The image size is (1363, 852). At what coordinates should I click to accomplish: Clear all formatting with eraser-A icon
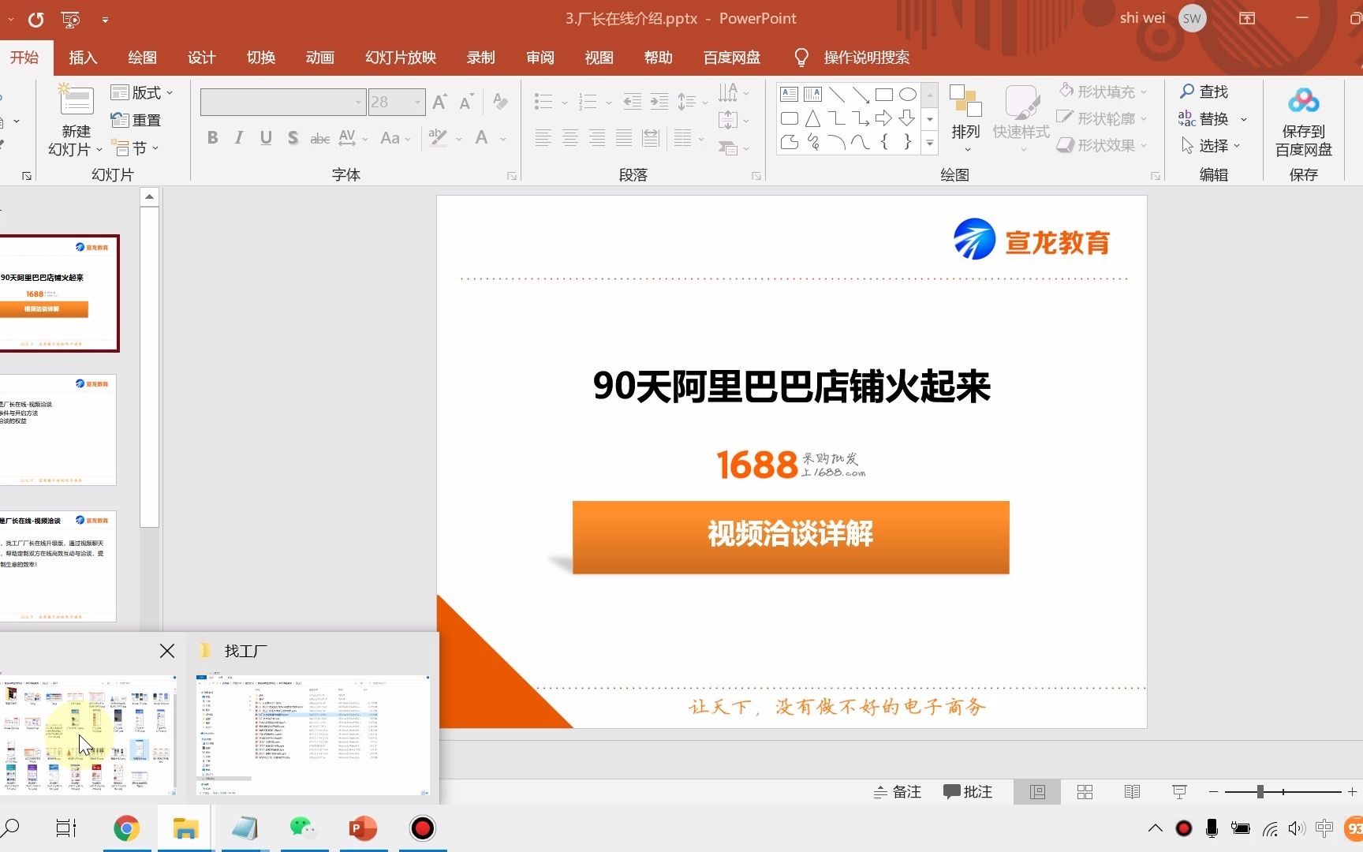click(500, 101)
